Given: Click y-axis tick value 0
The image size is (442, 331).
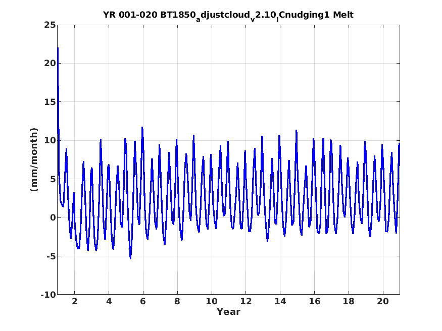Looking at the screenshot, I should [x=53, y=217].
